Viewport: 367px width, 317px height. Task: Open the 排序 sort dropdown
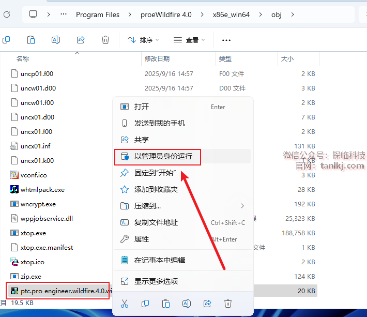click(x=143, y=40)
